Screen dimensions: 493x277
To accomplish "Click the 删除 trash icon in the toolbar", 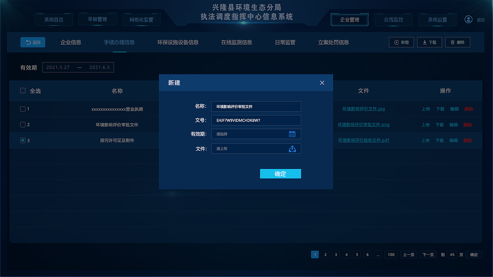I will pos(452,42).
